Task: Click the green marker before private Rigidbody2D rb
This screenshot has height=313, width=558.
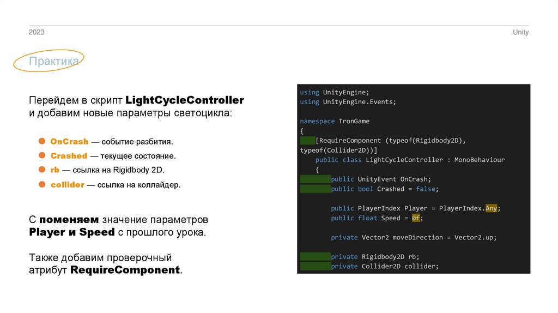Action: coord(315,256)
